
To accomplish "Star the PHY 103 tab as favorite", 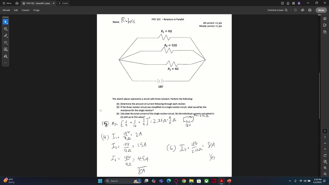I will (24, 3).
